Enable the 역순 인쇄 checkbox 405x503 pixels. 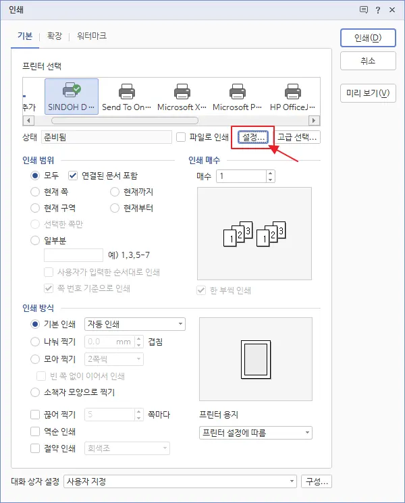click(x=35, y=431)
